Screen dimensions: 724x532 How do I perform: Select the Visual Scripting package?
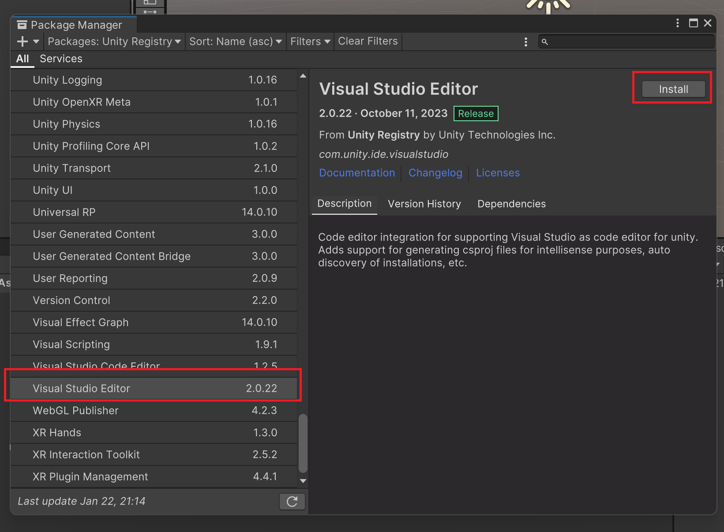coord(154,344)
